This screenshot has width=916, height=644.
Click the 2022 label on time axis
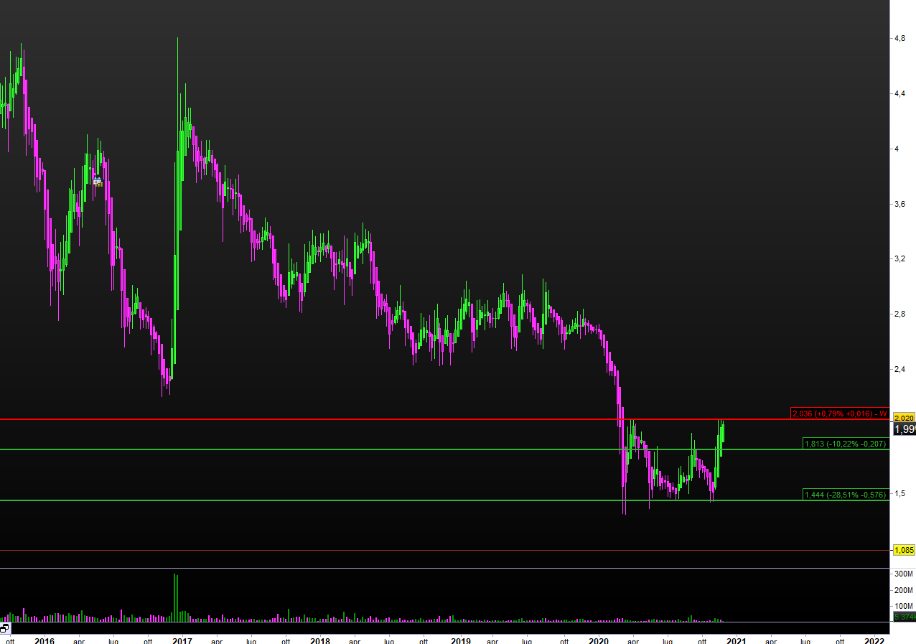[874, 638]
